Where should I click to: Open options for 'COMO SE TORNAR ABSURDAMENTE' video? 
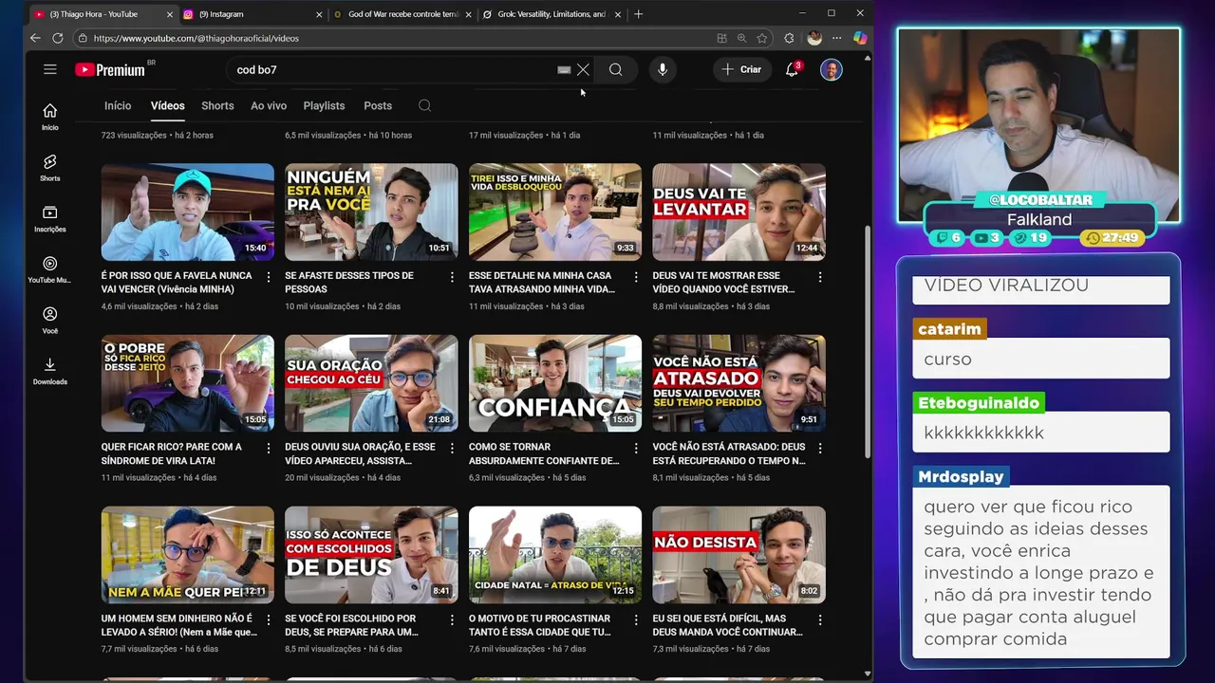coord(636,448)
